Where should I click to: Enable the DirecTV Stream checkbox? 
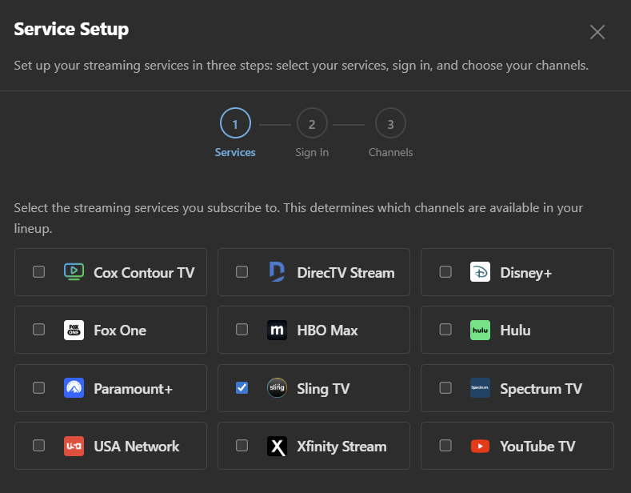(242, 272)
